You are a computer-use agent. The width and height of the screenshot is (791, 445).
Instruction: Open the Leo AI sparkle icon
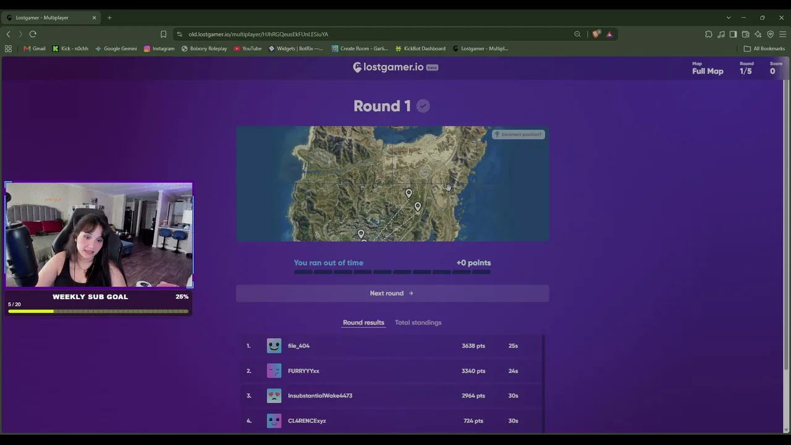coord(758,34)
